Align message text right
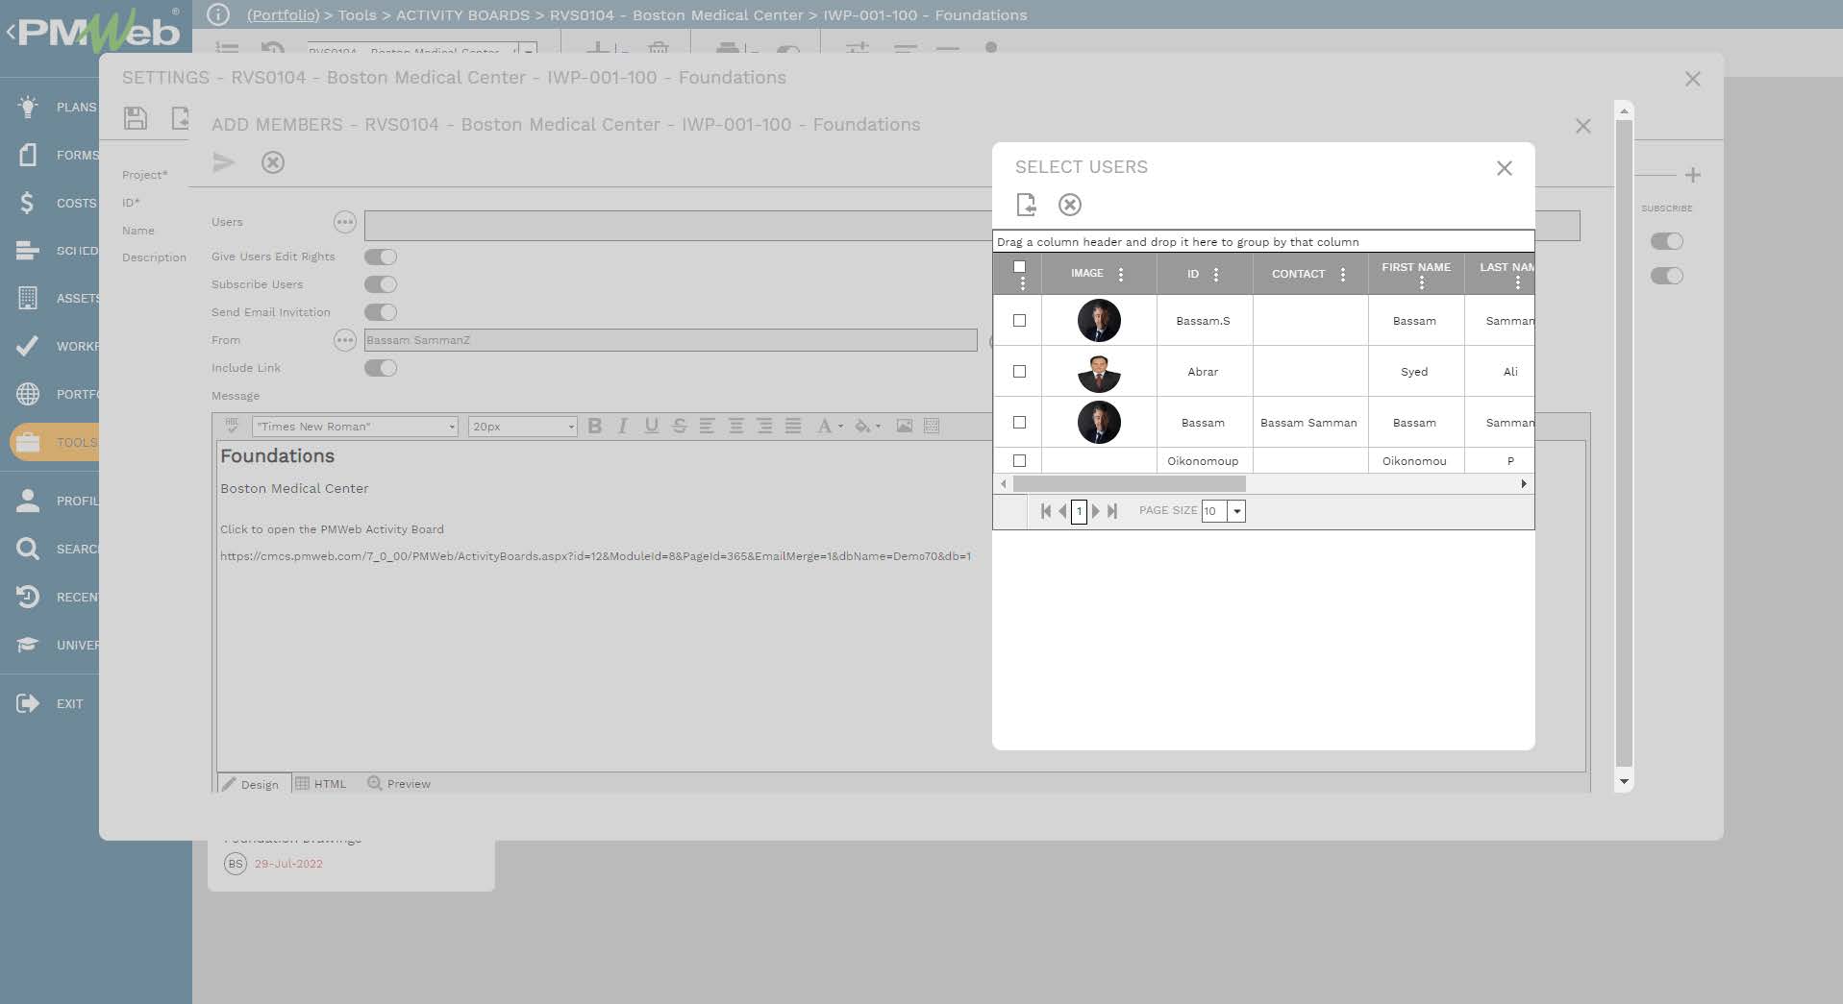 click(764, 426)
